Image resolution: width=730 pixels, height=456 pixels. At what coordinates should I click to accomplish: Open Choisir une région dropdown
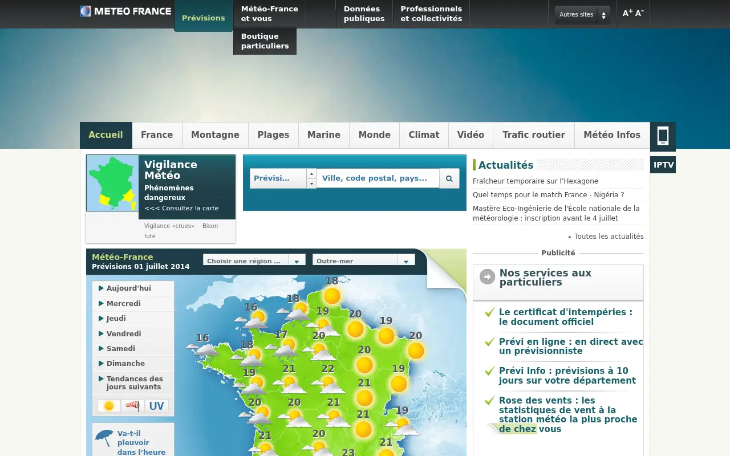[x=254, y=260]
